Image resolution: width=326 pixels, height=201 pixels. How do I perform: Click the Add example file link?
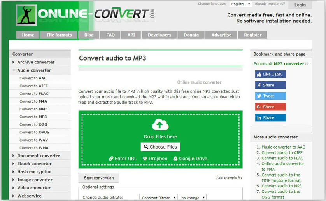pyautogui.click(x=229, y=178)
